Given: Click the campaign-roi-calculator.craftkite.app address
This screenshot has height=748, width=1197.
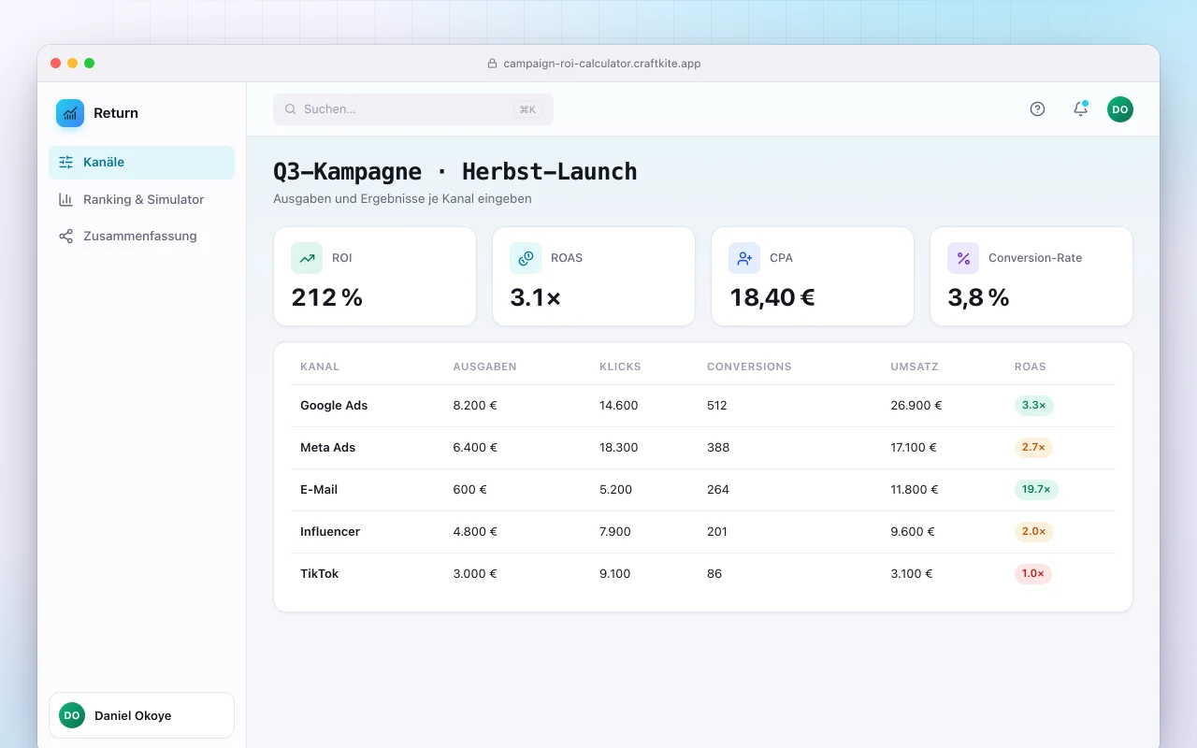Looking at the screenshot, I should pyautogui.click(x=602, y=64).
